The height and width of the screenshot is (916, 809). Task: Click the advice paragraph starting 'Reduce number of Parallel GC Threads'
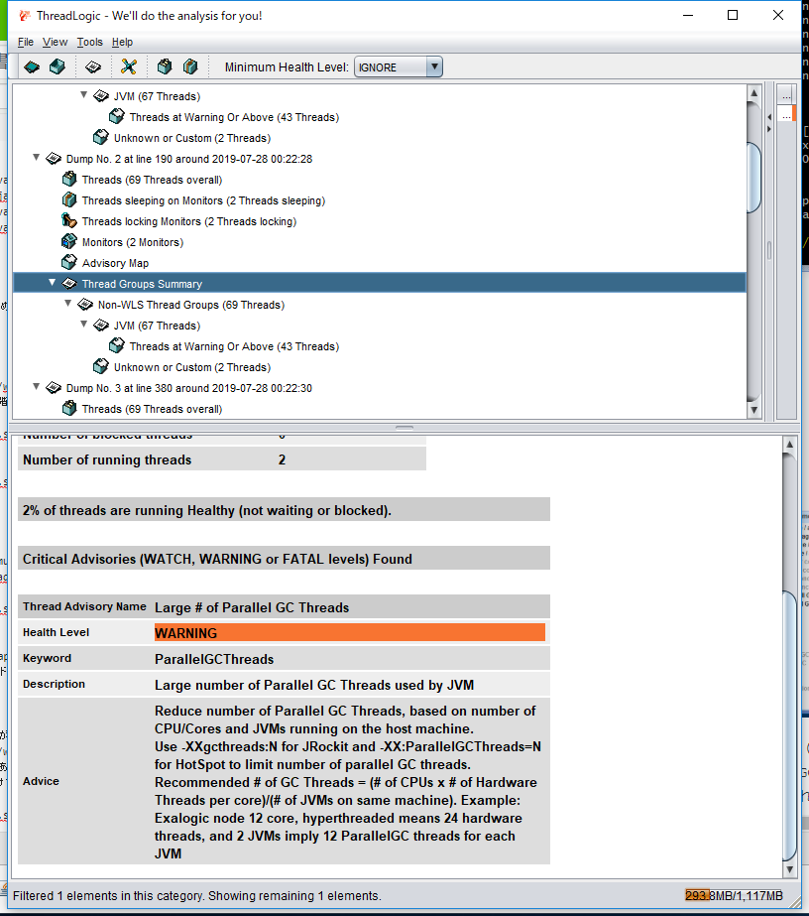[348, 782]
